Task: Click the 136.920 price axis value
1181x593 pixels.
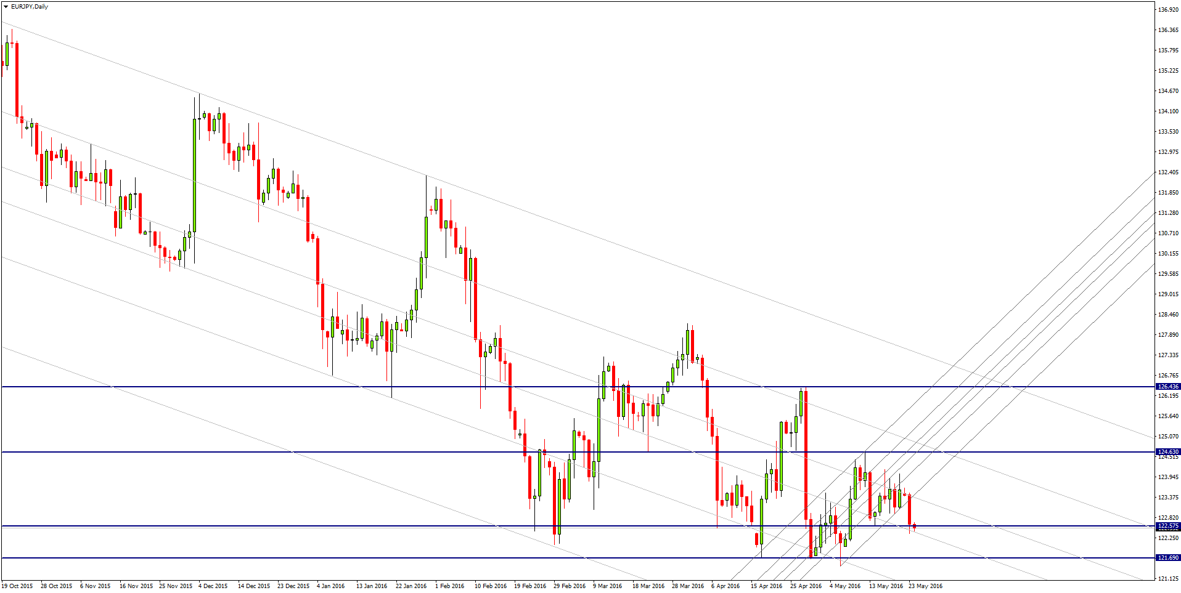Action: coord(1169,10)
